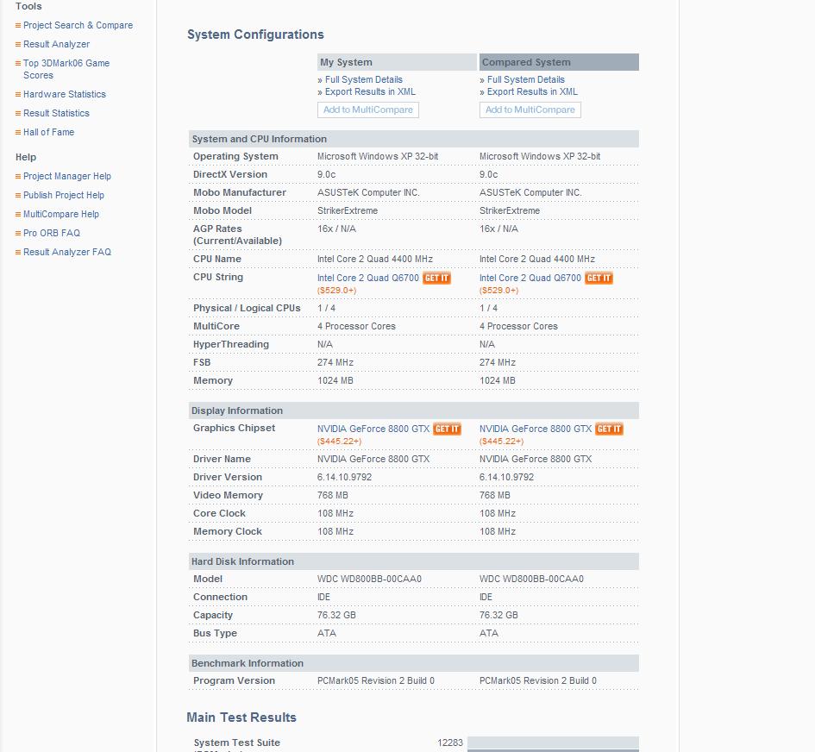Open Top 3DMark06 Game Scores link
815x752 pixels.
pos(66,69)
